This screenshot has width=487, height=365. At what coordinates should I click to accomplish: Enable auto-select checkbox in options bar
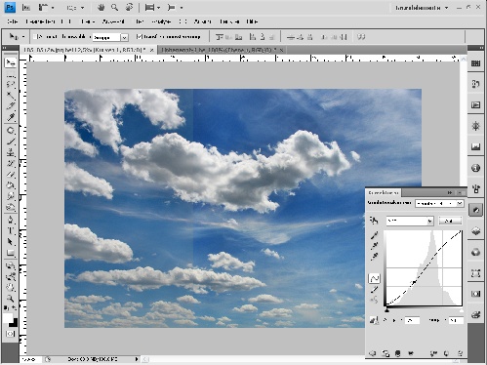point(36,37)
